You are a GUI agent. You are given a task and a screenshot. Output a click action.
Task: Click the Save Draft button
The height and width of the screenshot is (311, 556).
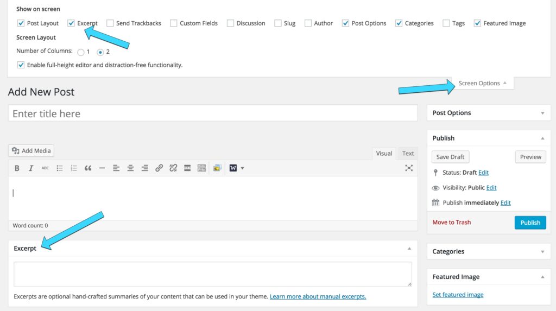click(x=450, y=157)
